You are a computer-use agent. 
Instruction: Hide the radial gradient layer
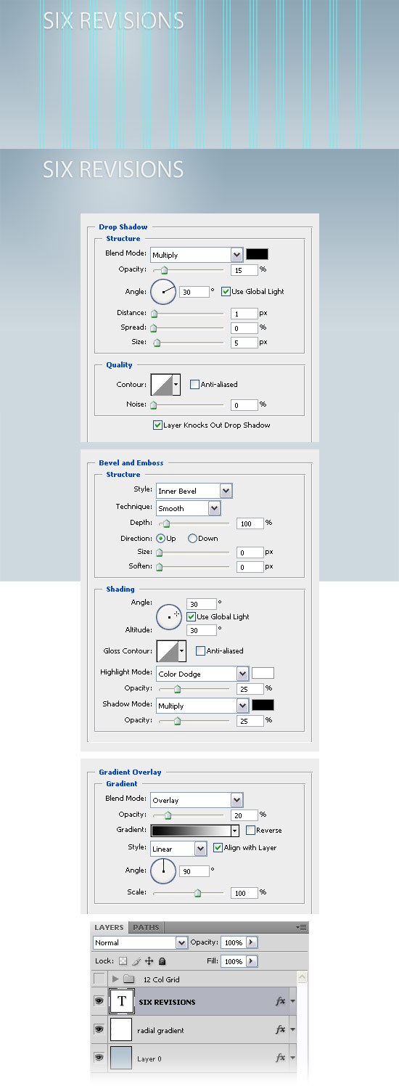(99, 1029)
